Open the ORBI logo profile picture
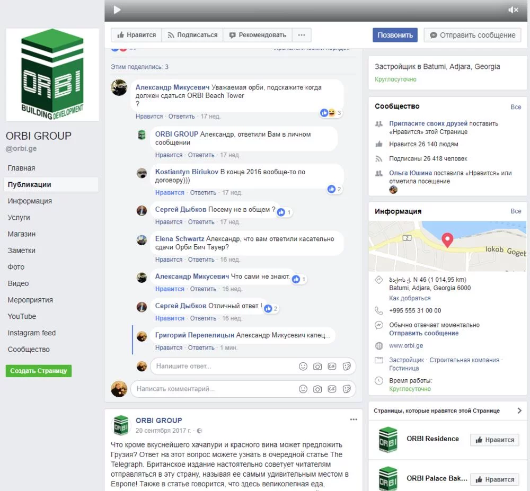The height and width of the screenshot is (491, 530). (x=52, y=75)
